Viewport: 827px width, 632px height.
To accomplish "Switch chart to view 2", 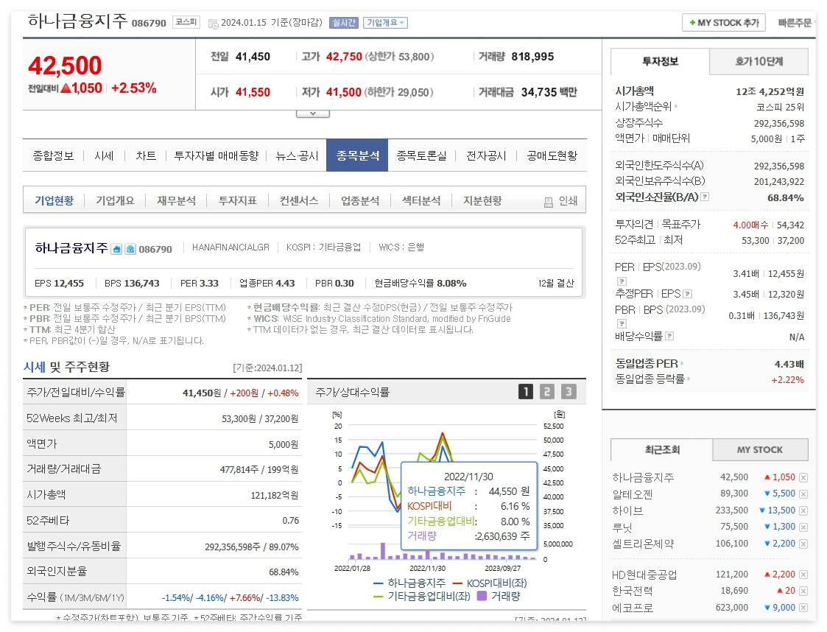I will point(547,391).
